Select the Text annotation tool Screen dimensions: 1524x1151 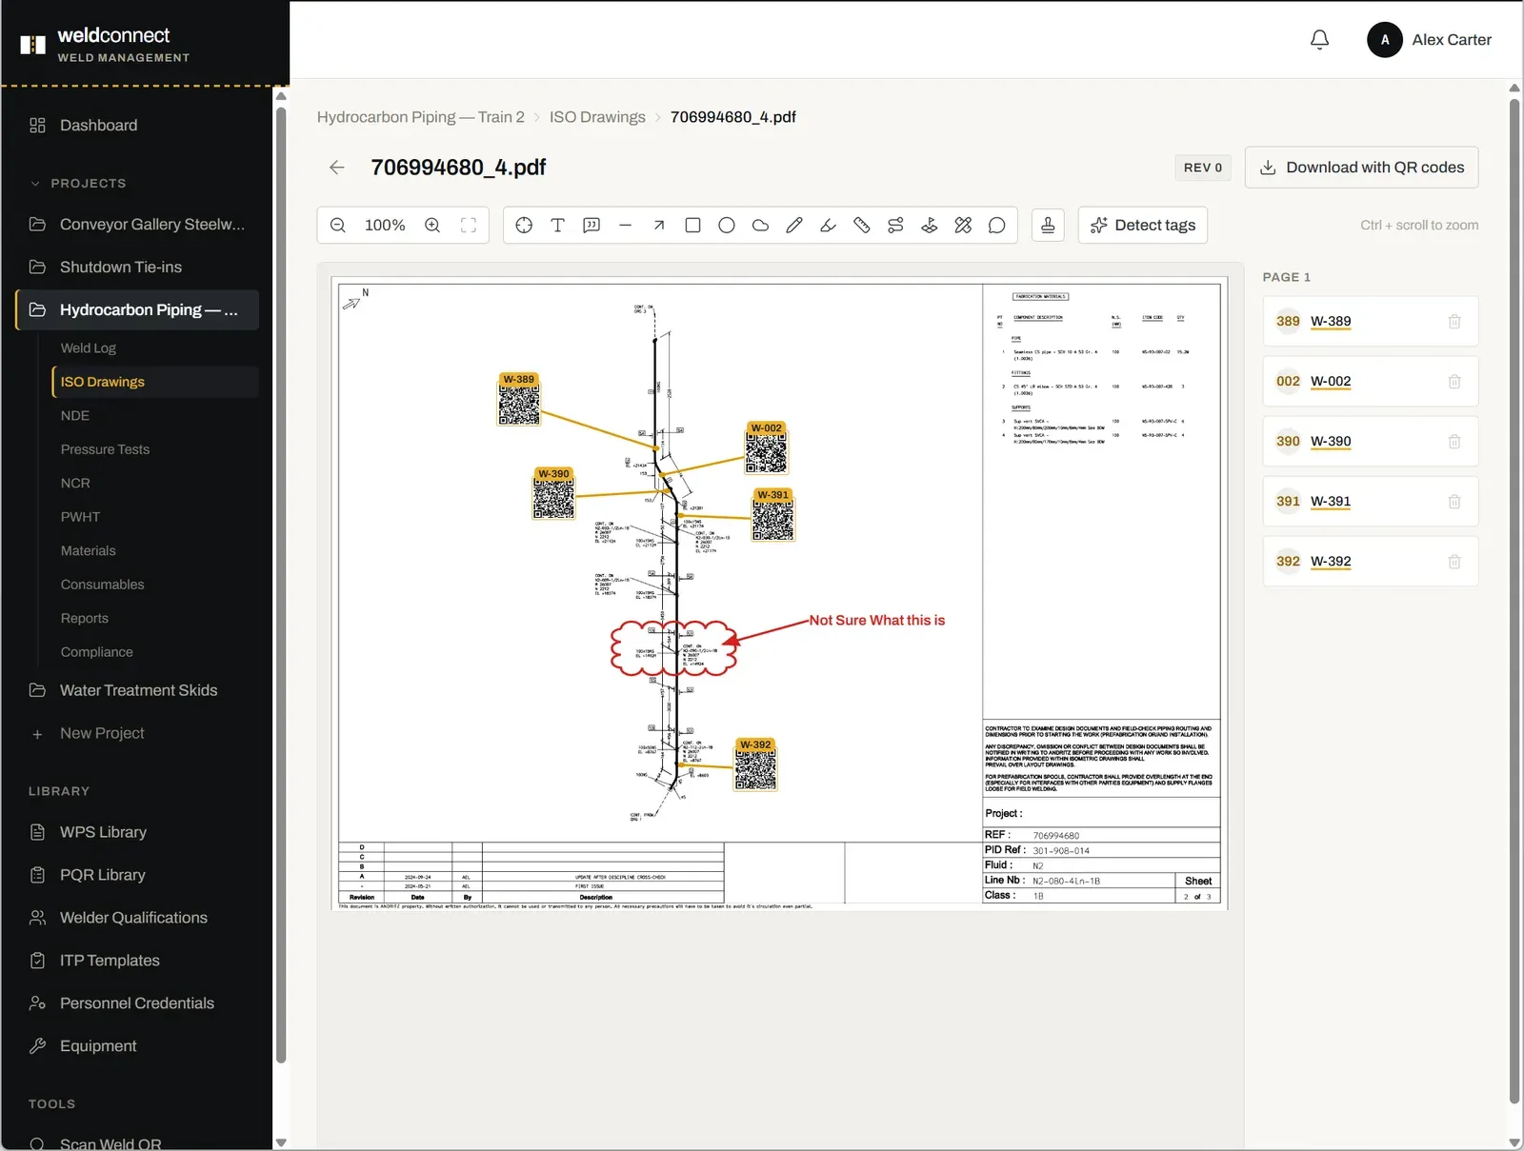tap(558, 226)
